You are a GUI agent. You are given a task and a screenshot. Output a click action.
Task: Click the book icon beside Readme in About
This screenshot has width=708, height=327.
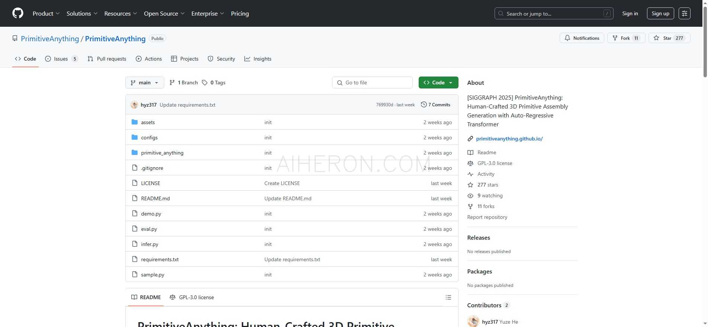[470, 152]
